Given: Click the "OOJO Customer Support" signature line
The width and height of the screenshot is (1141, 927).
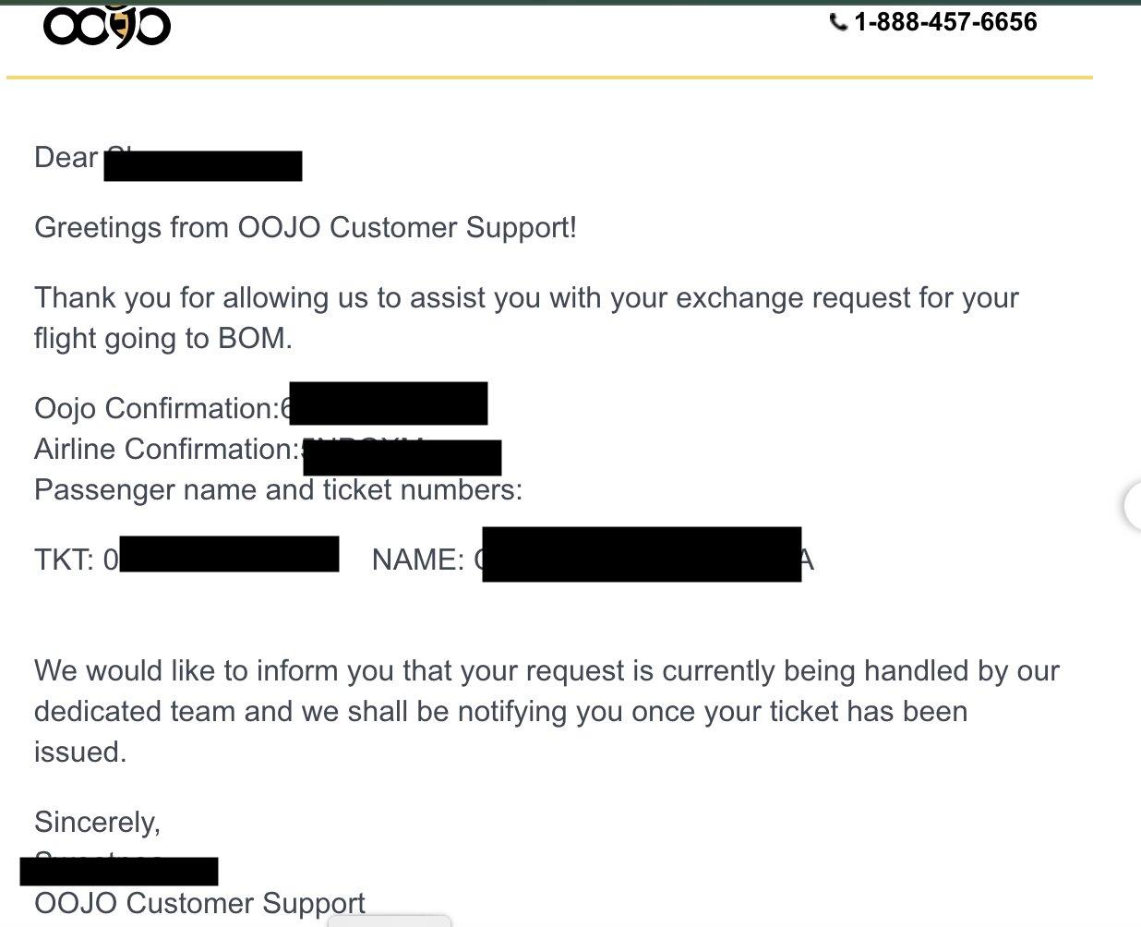Looking at the screenshot, I should 199,903.
